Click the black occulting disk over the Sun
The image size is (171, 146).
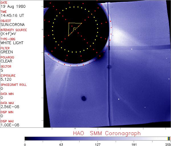pos(85,43)
